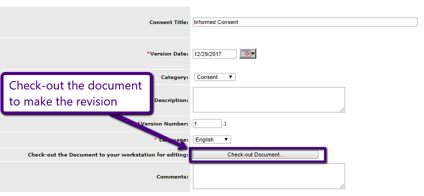The height and width of the screenshot is (196, 424).
Task: Click the Version Date text field
Action: tap(215, 54)
